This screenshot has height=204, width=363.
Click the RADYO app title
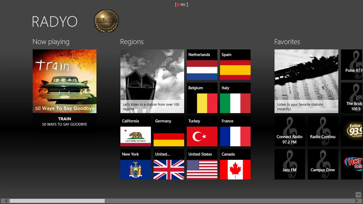point(55,22)
